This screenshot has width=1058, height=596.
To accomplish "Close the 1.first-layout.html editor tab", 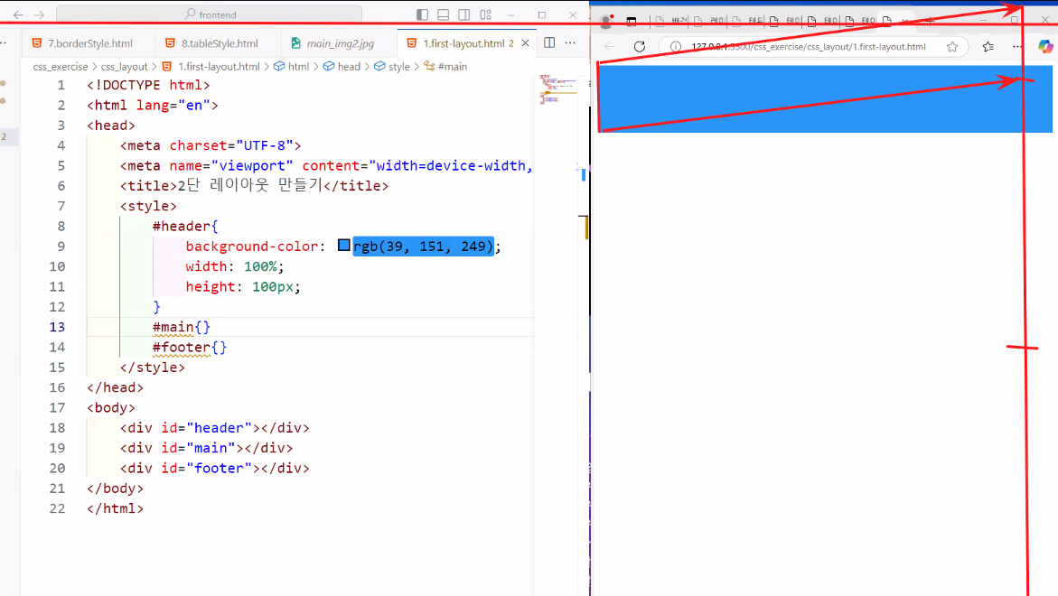I will click(x=525, y=43).
